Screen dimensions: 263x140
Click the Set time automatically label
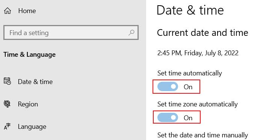[x=190, y=73]
